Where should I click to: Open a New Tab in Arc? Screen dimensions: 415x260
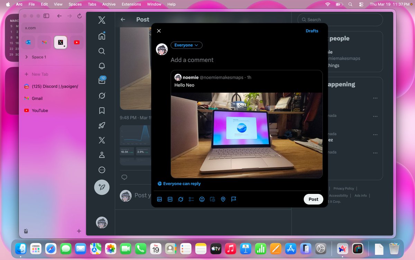[x=53, y=74]
